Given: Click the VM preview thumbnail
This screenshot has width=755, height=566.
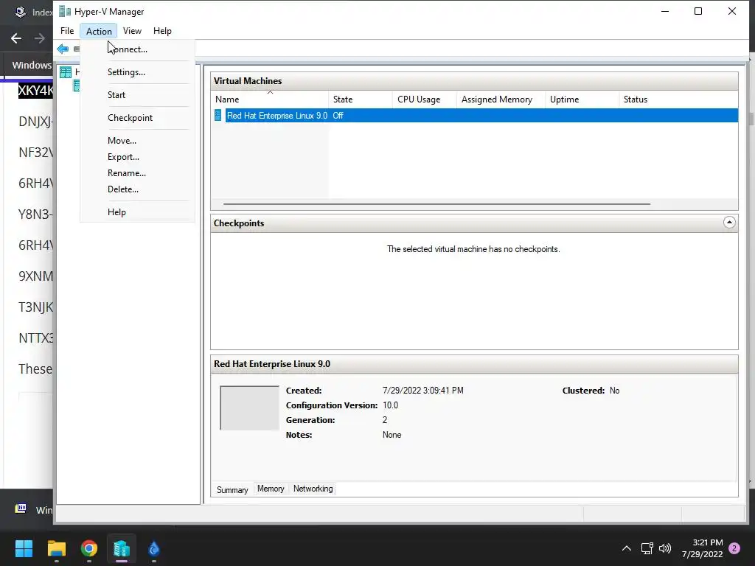Looking at the screenshot, I should click(249, 408).
